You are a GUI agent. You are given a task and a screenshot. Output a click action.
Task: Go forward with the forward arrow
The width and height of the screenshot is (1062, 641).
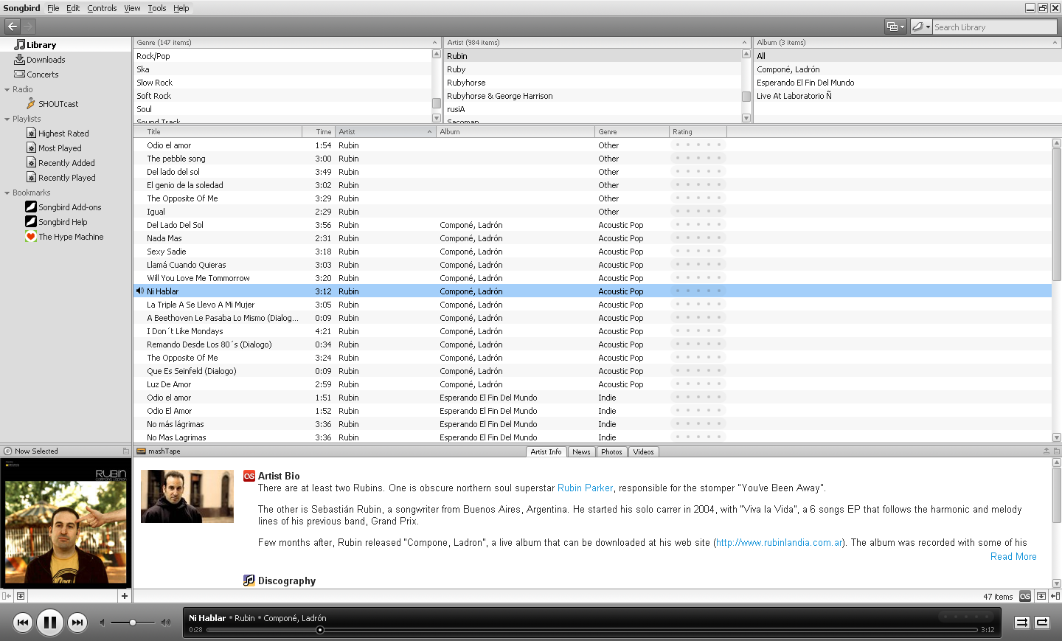(28, 27)
